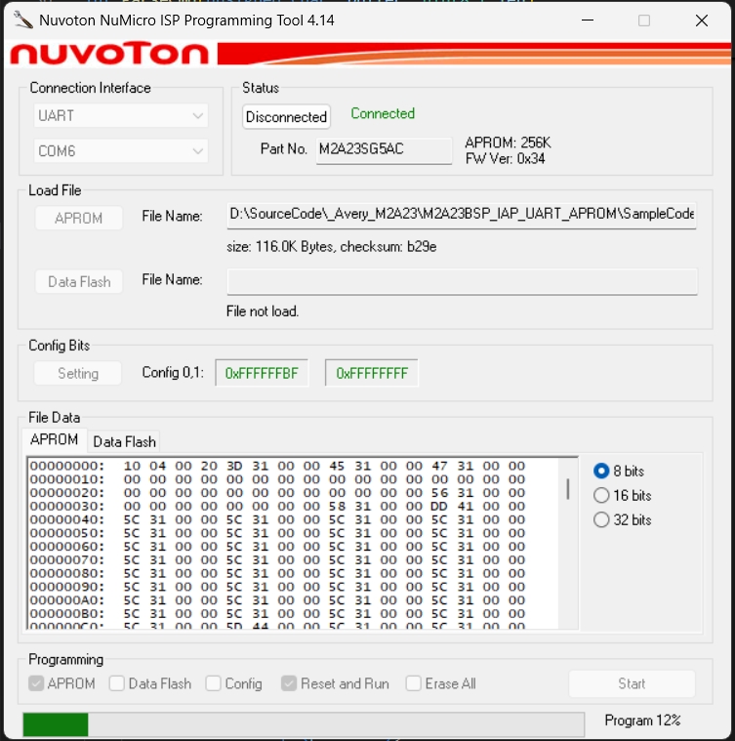
Task: Click the APROM file name path field
Action: point(462,215)
